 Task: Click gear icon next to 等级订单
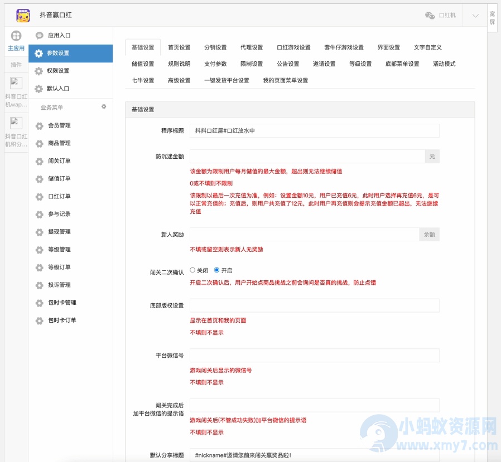[x=39, y=268]
